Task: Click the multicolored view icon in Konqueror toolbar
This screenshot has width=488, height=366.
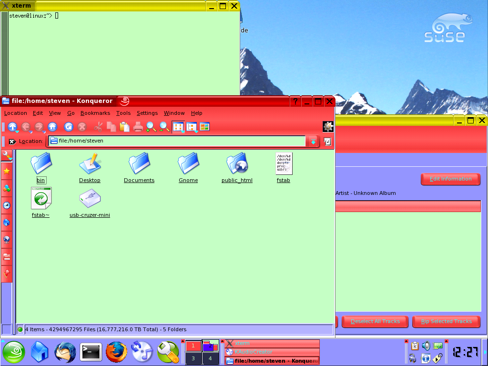Action: click(x=204, y=127)
